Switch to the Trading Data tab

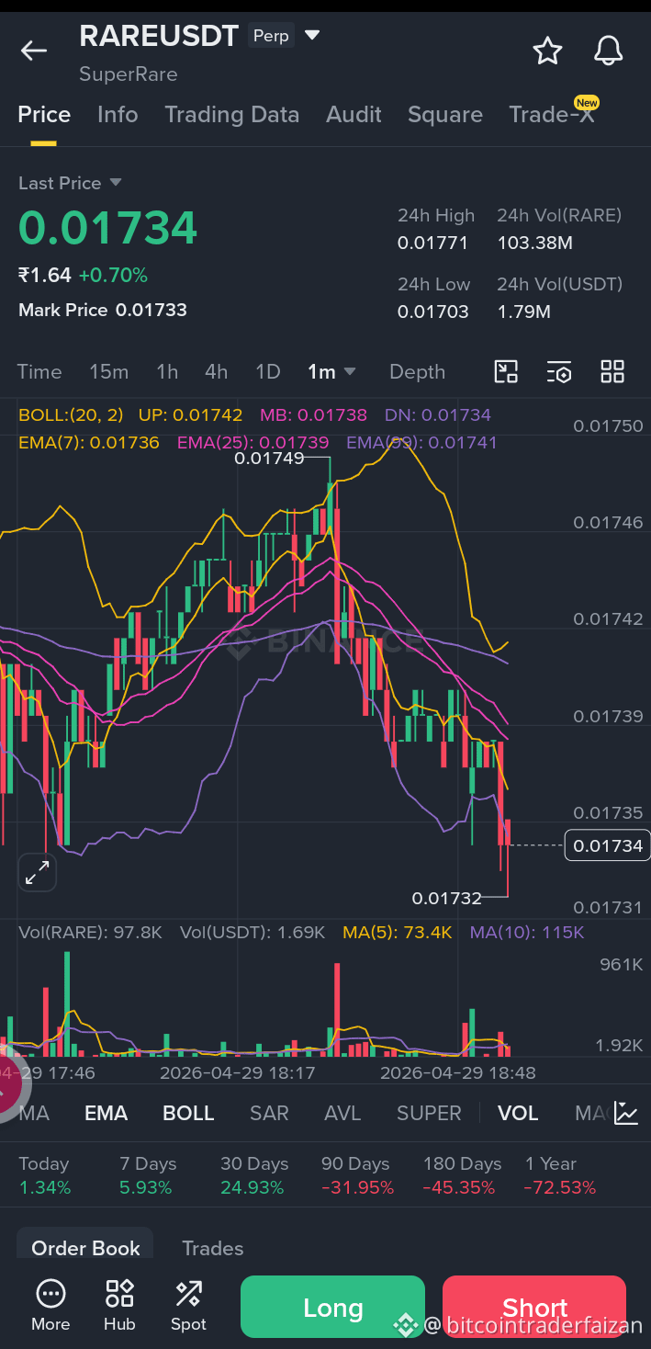tap(231, 115)
